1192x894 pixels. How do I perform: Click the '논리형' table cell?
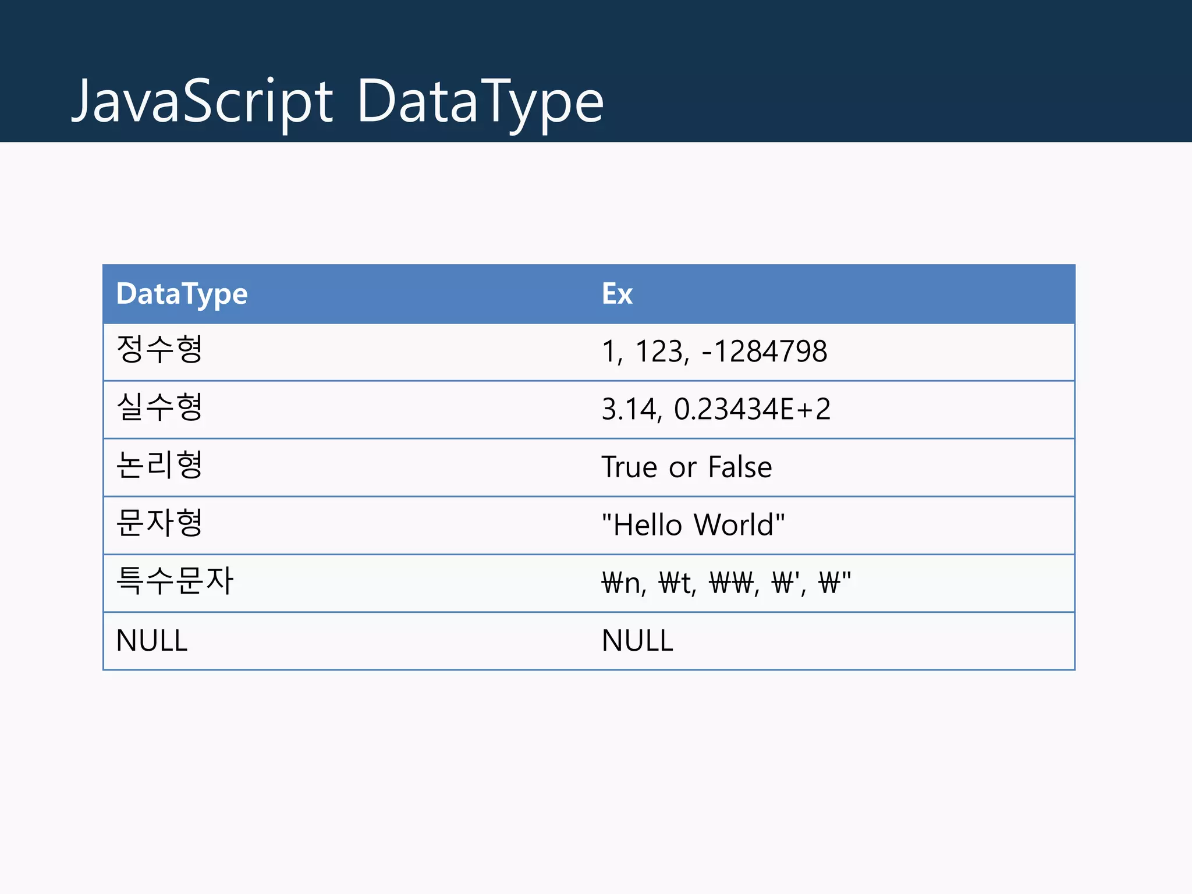click(346, 467)
